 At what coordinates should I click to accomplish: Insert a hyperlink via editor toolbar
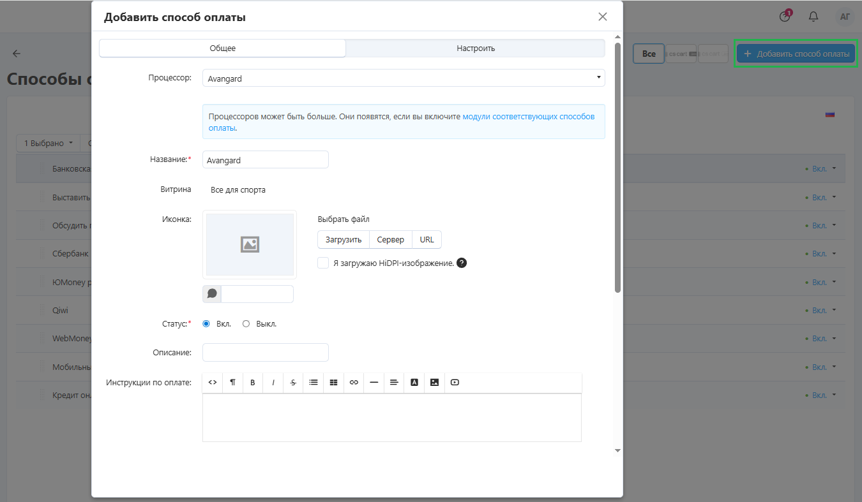(354, 383)
